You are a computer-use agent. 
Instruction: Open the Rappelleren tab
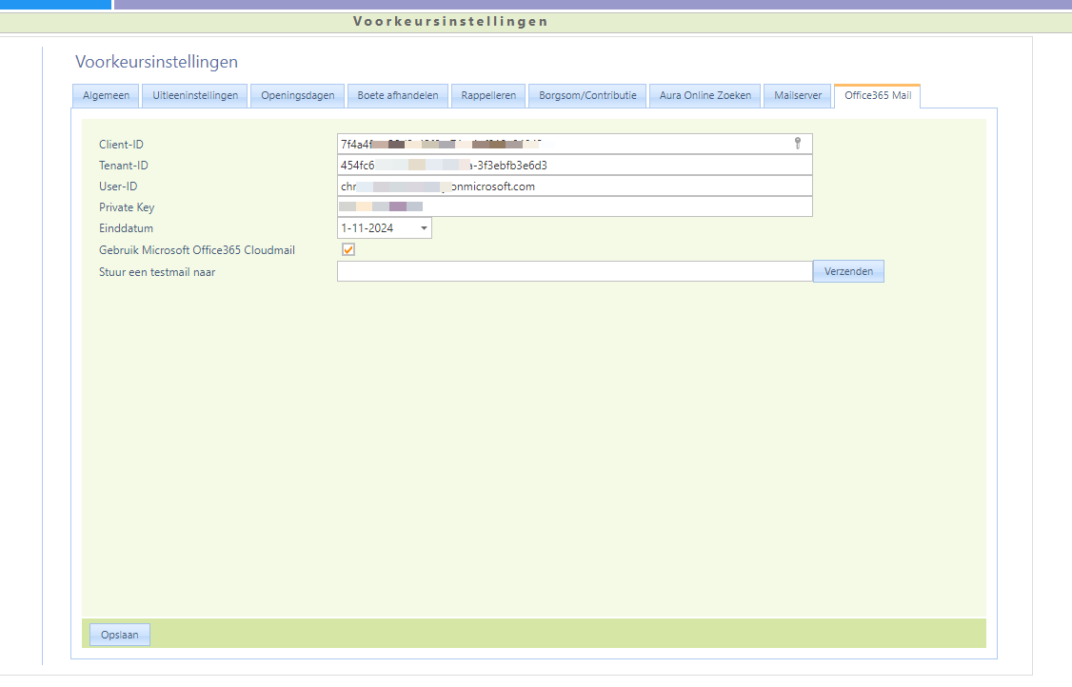[488, 95]
